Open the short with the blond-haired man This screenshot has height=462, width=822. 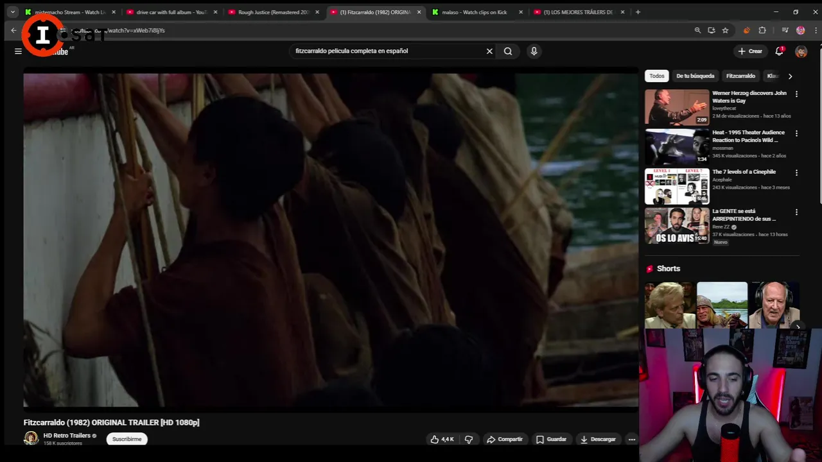coord(670,305)
